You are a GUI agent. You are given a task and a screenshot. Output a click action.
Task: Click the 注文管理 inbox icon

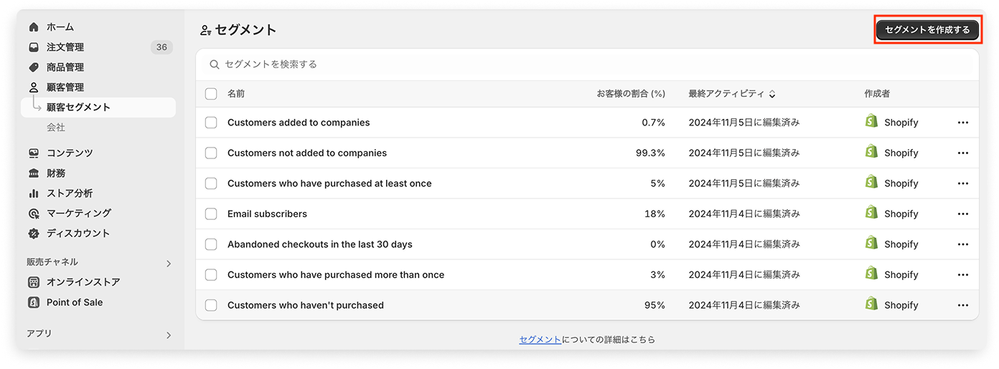tap(34, 47)
